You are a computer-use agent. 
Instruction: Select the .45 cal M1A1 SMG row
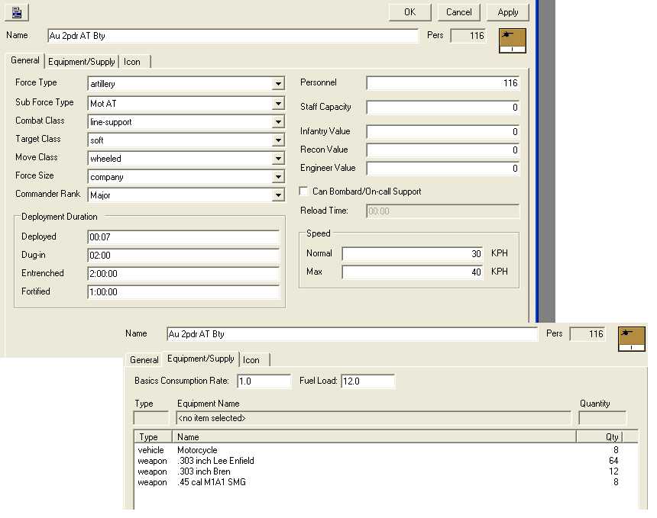click(x=378, y=482)
